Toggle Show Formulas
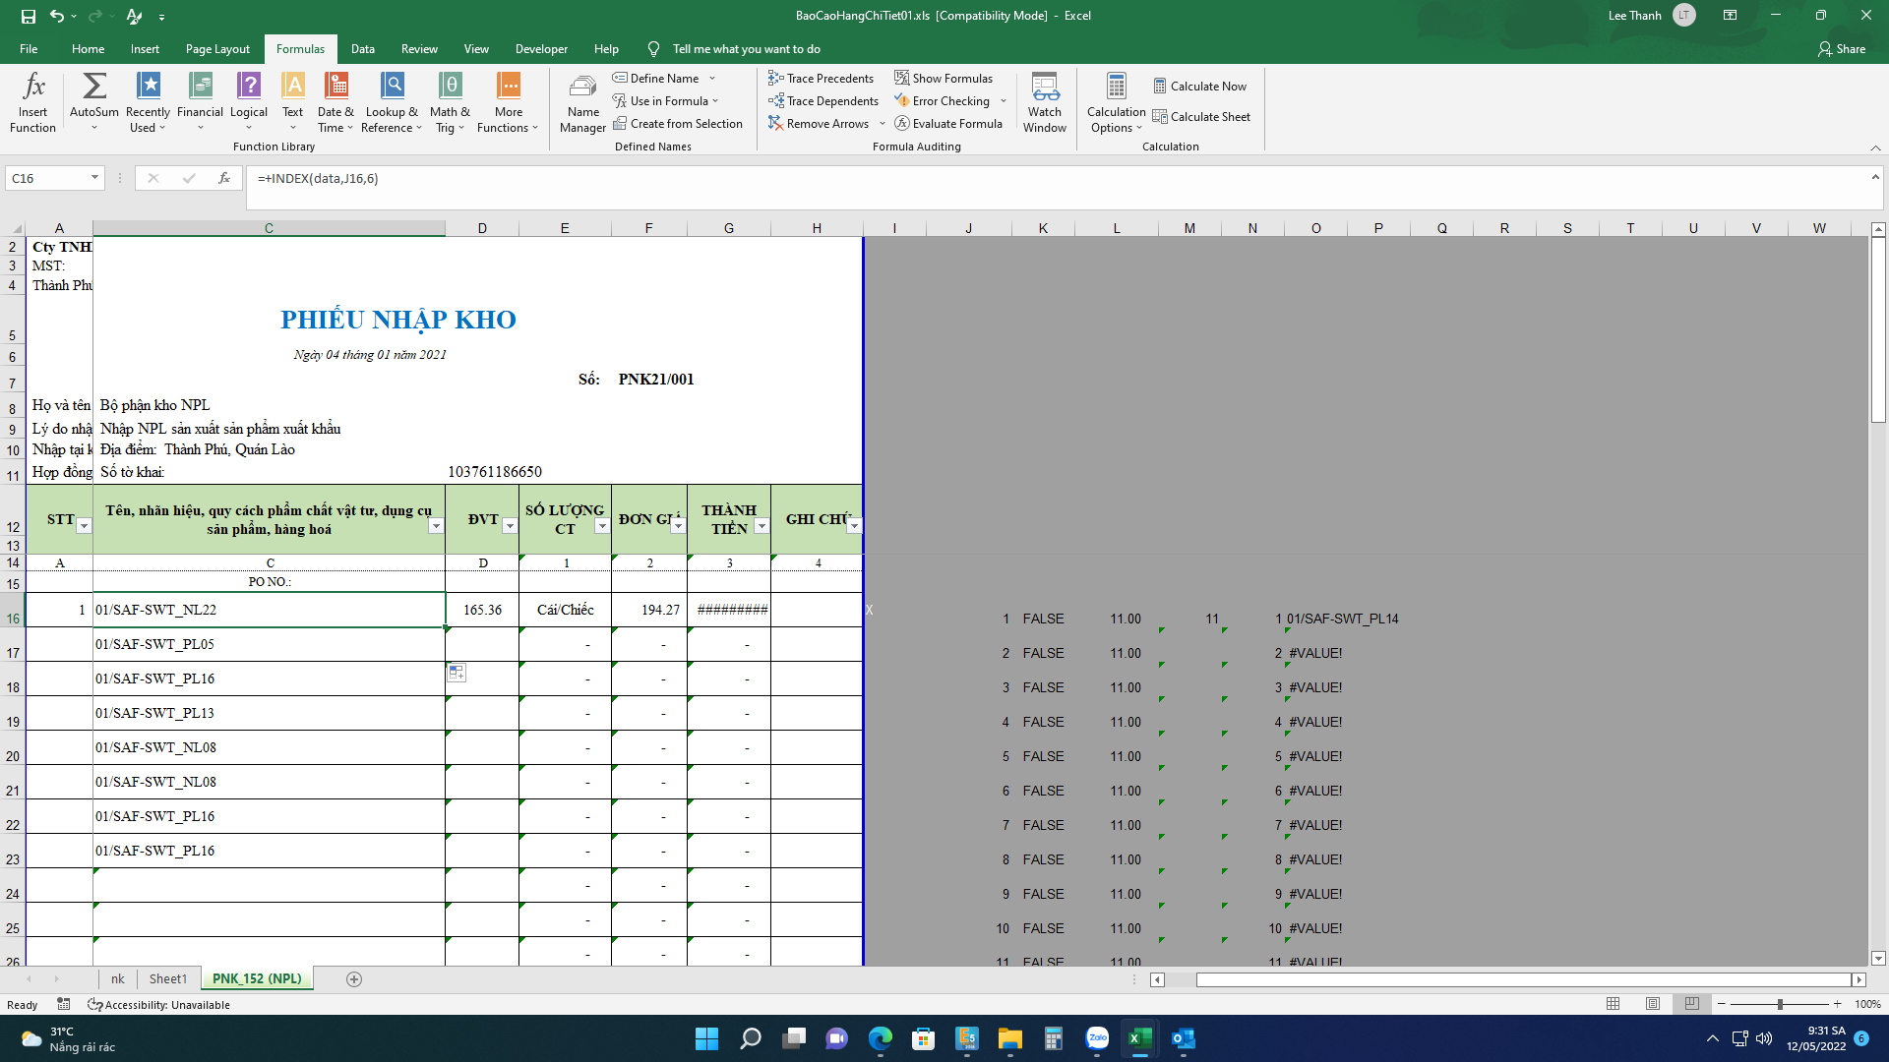 pos(944,78)
